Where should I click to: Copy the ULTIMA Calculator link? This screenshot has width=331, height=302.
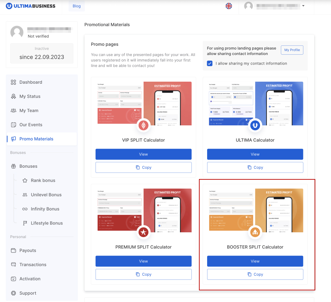point(255,167)
